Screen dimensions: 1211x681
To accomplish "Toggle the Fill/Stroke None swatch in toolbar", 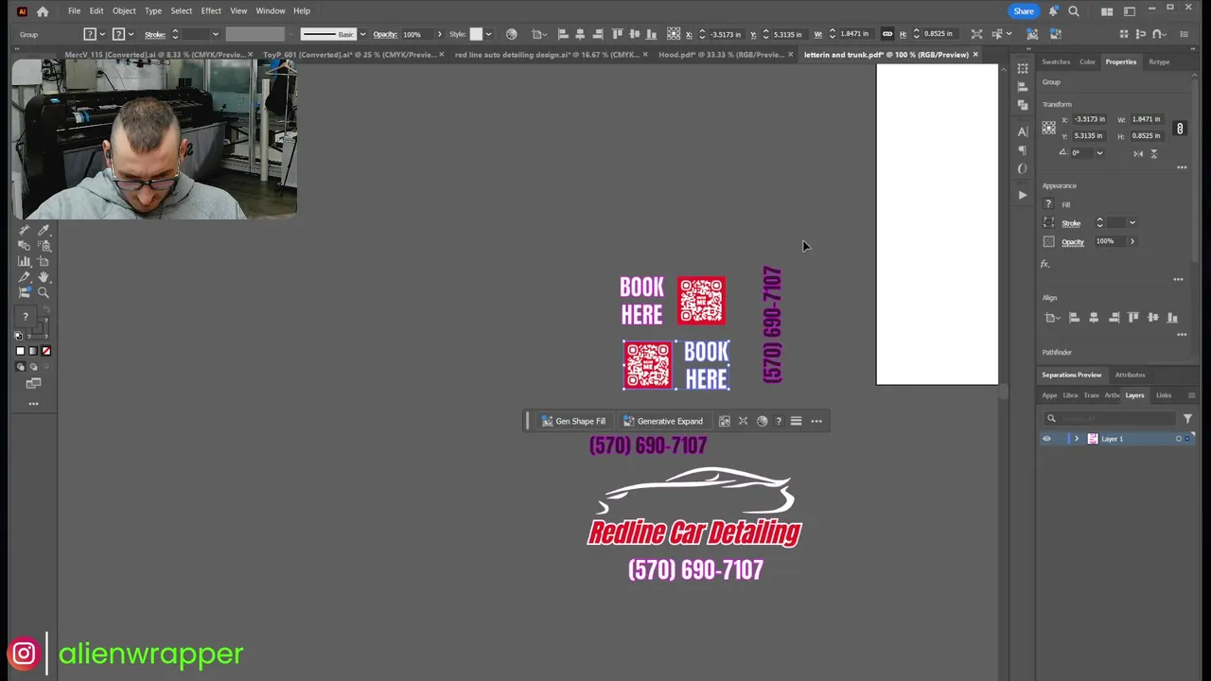I will [45, 351].
